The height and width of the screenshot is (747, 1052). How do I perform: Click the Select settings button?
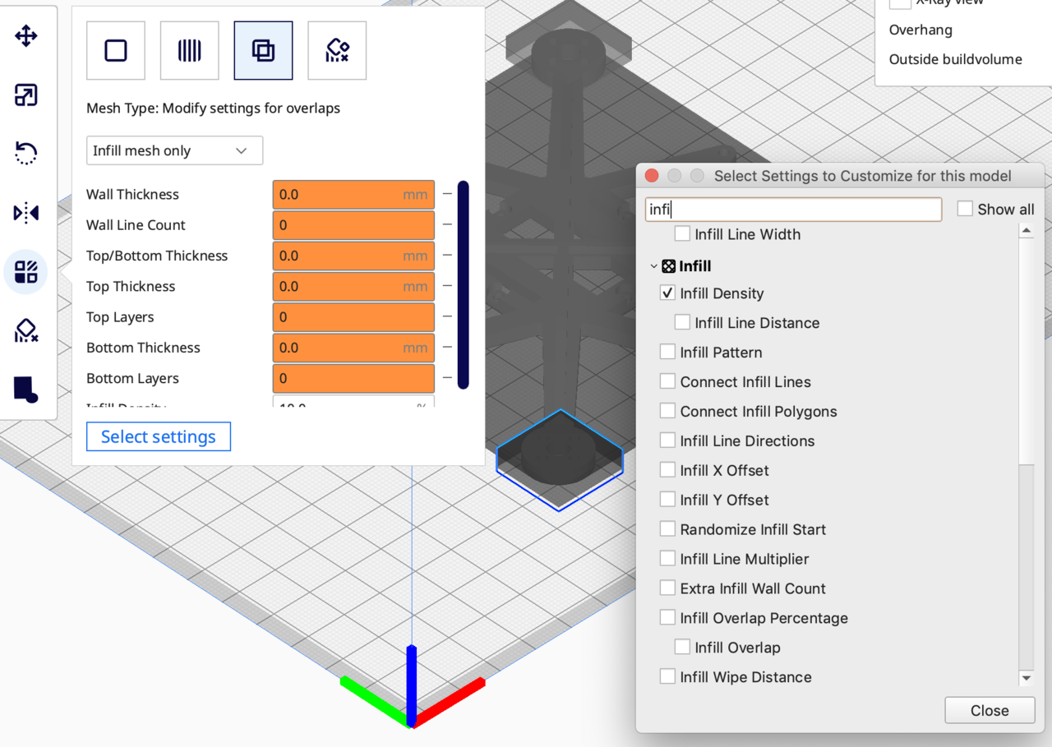pos(159,436)
